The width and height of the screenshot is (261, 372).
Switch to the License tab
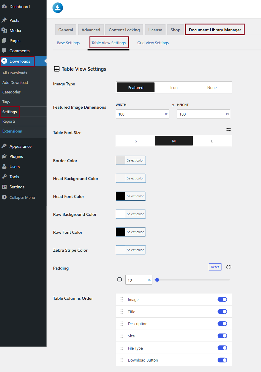coord(155,30)
